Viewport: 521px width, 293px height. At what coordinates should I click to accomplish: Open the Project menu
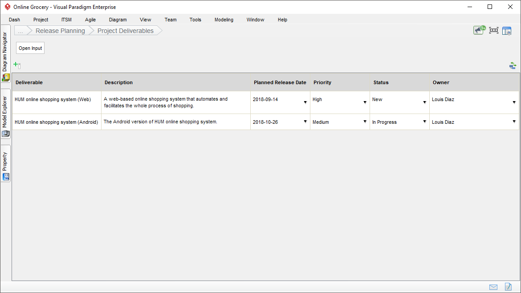tap(41, 20)
